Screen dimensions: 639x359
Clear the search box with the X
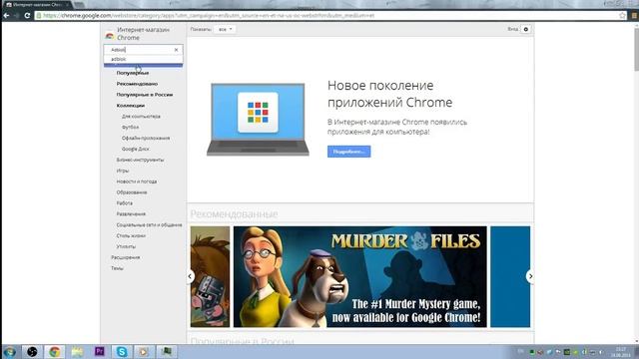coord(176,50)
